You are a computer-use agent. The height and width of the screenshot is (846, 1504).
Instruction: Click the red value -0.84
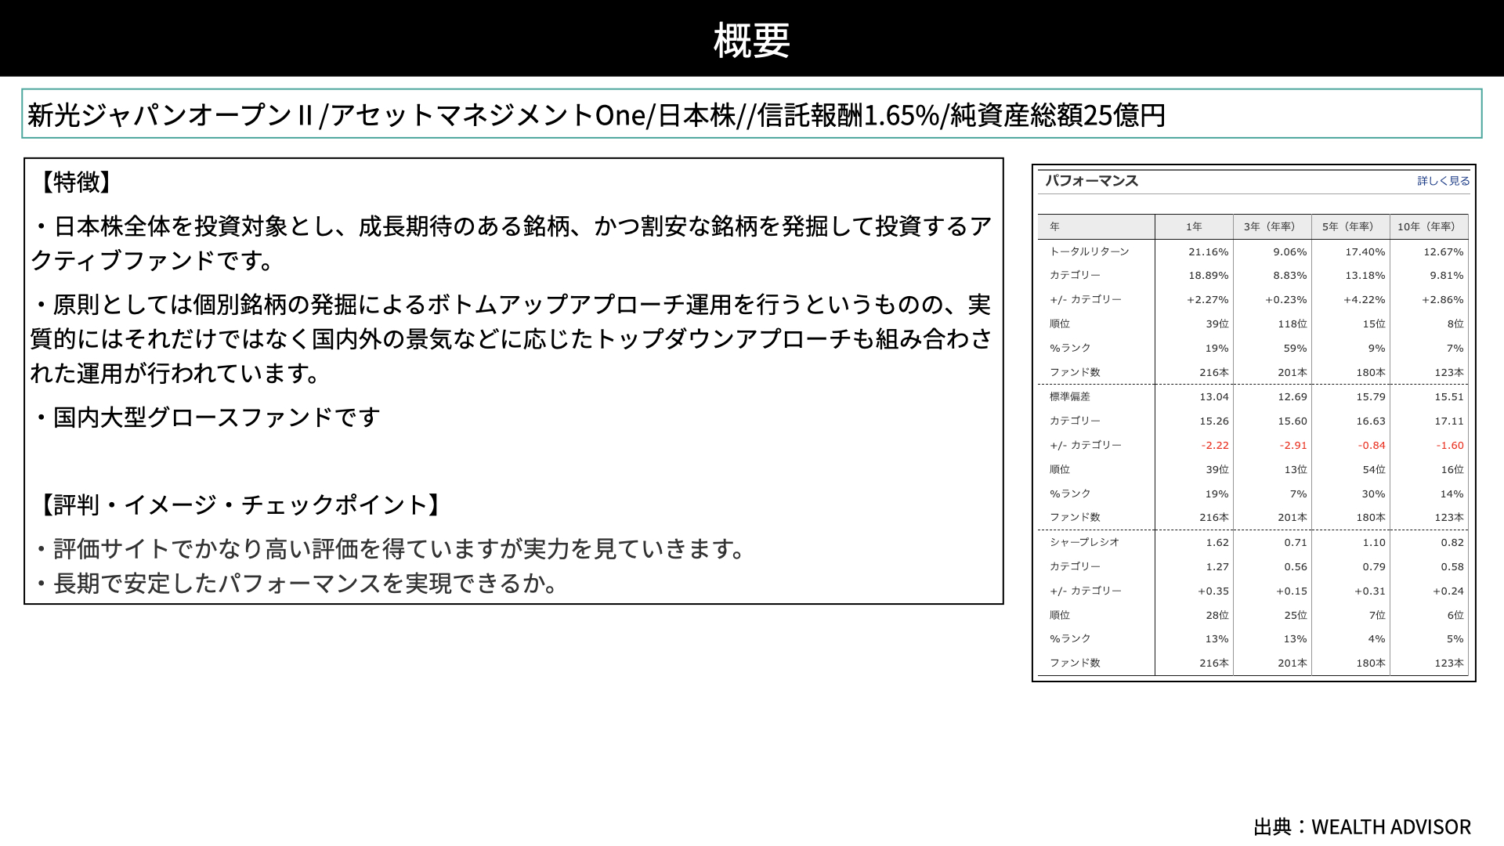[1372, 446]
